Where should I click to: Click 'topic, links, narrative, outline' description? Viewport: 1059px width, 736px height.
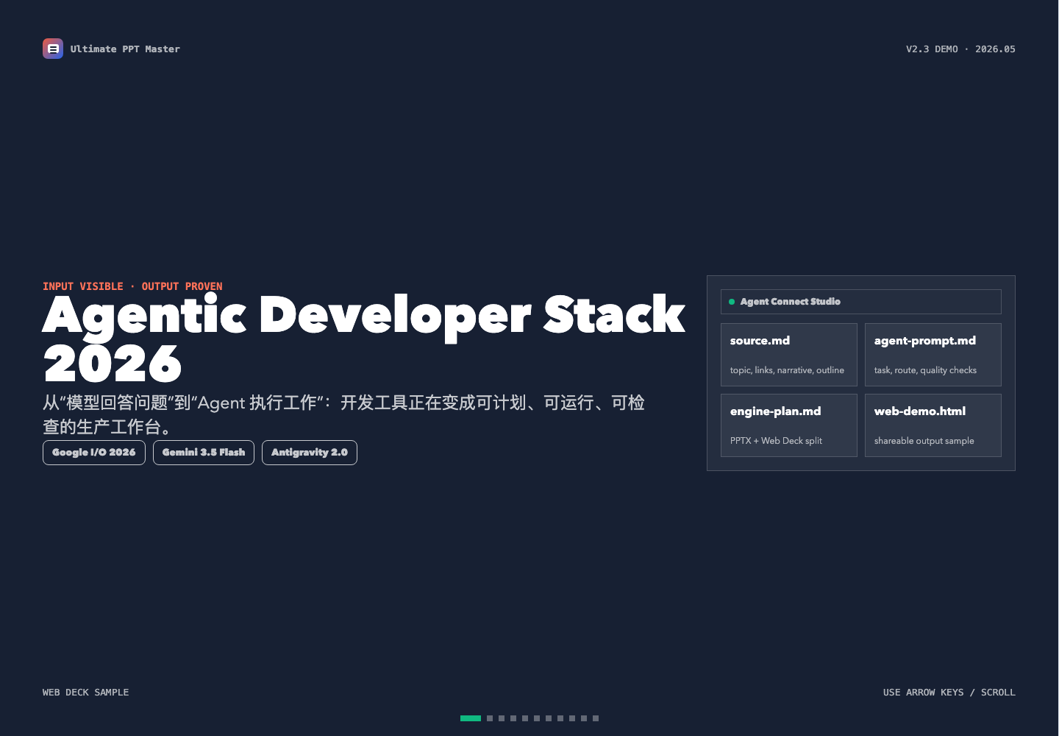pyautogui.click(x=787, y=370)
